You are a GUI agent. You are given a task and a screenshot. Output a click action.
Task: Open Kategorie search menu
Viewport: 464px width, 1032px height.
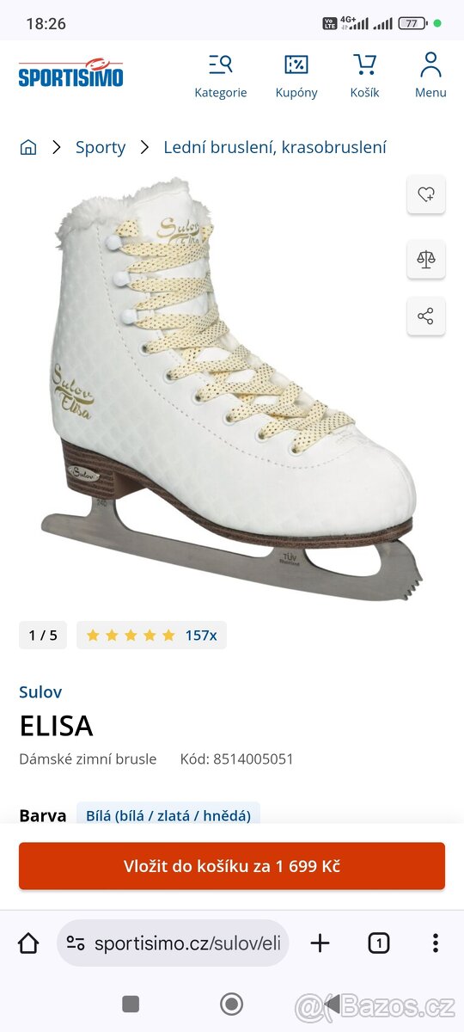click(221, 77)
